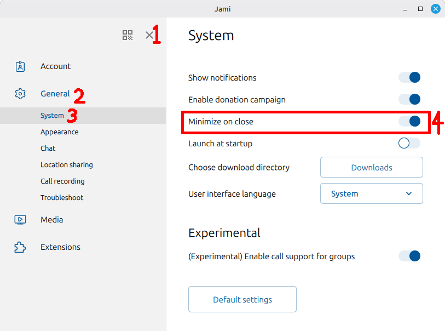Image resolution: width=445 pixels, height=331 pixels.
Task: Click the Account person badge icon
Action: click(x=20, y=66)
